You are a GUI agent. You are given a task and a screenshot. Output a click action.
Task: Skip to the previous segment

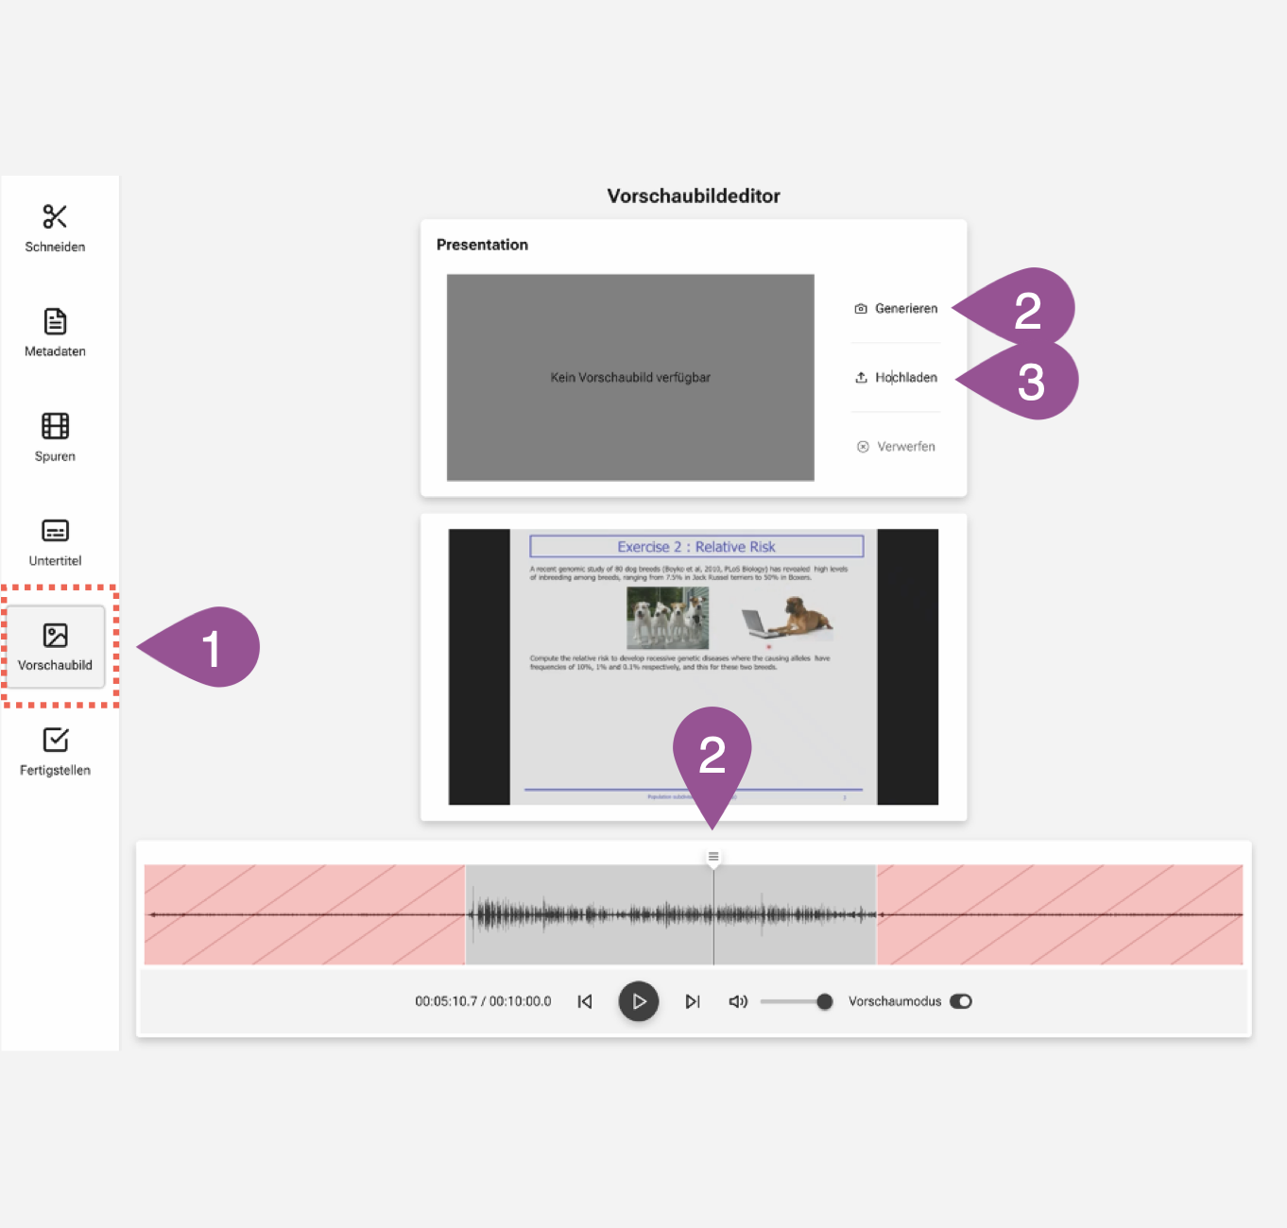click(585, 1001)
